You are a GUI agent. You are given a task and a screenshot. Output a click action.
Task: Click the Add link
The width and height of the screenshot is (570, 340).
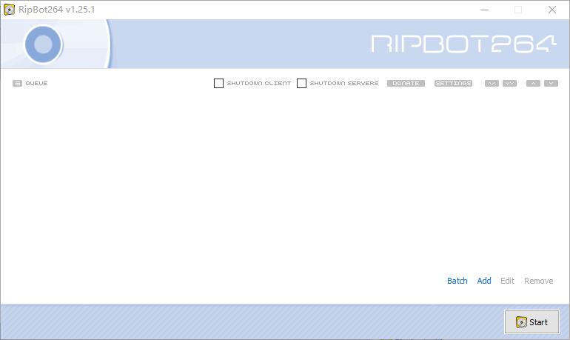[x=484, y=281]
